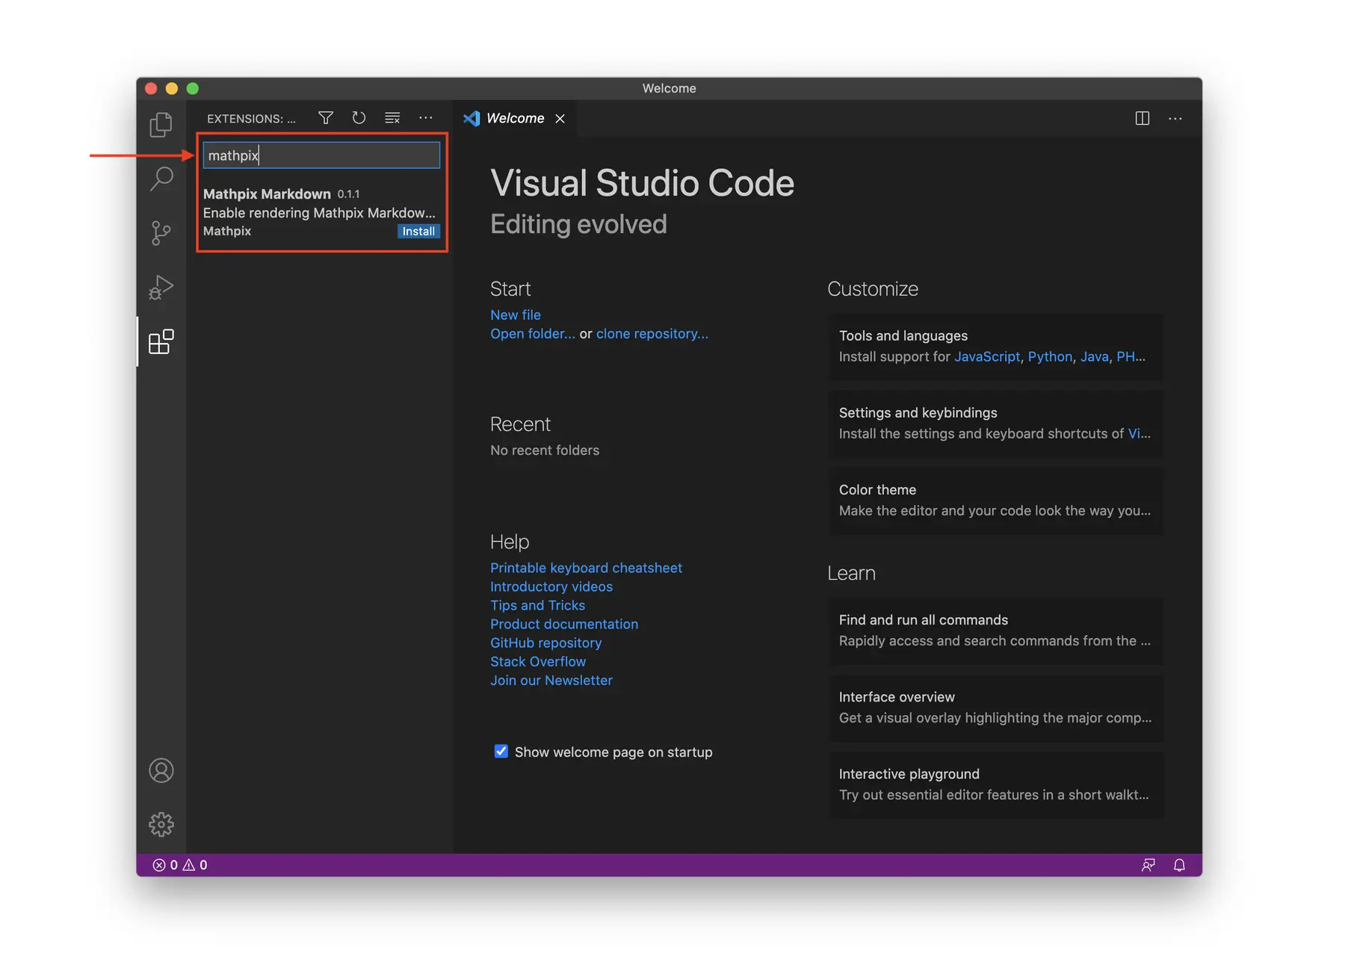Open the Manage gear menu
The image size is (1345, 963).
(161, 824)
